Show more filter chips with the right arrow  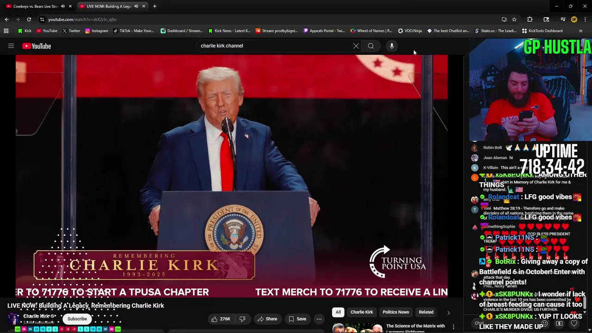(448, 313)
